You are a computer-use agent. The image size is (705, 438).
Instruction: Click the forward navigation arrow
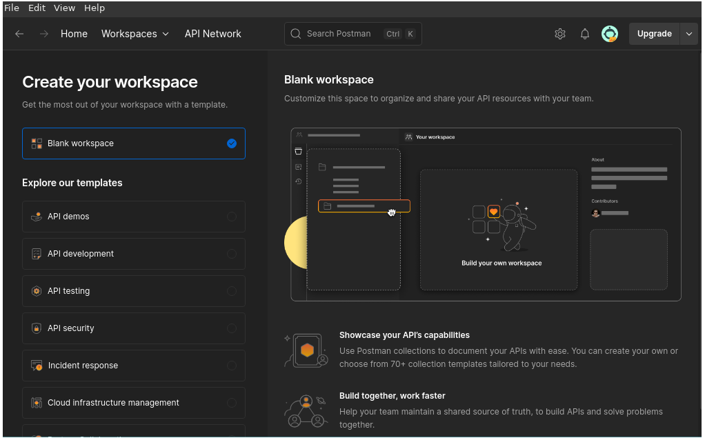click(43, 34)
